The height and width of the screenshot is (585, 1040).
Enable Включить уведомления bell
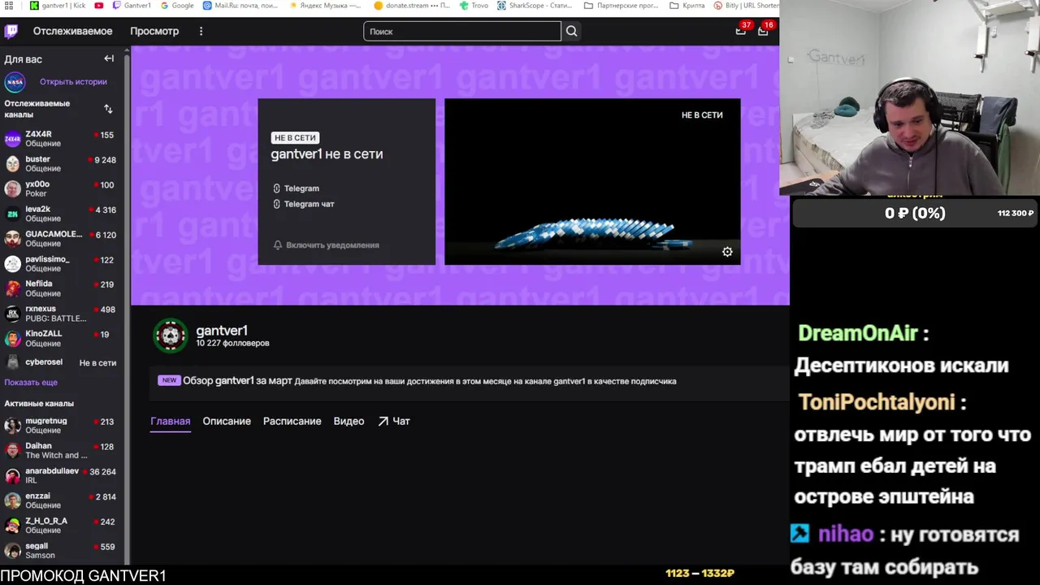tap(326, 245)
